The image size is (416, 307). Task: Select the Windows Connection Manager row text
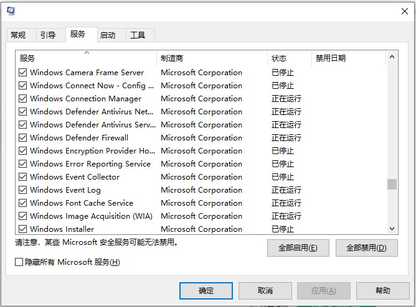click(85, 99)
